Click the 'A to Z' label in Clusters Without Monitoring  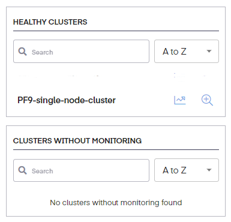tap(175, 170)
